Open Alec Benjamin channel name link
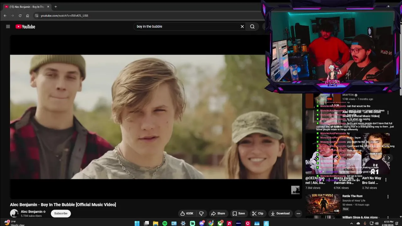Image resolution: width=402 pixels, height=226 pixels. coord(31,212)
